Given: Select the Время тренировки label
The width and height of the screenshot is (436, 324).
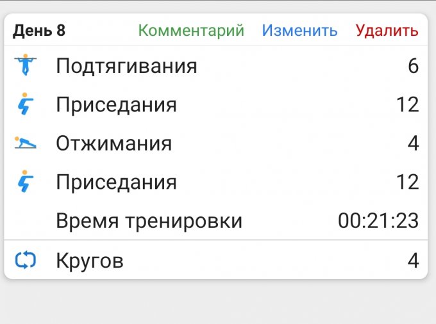Looking at the screenshot, I should pyautogui.click(x=149, y=221).
